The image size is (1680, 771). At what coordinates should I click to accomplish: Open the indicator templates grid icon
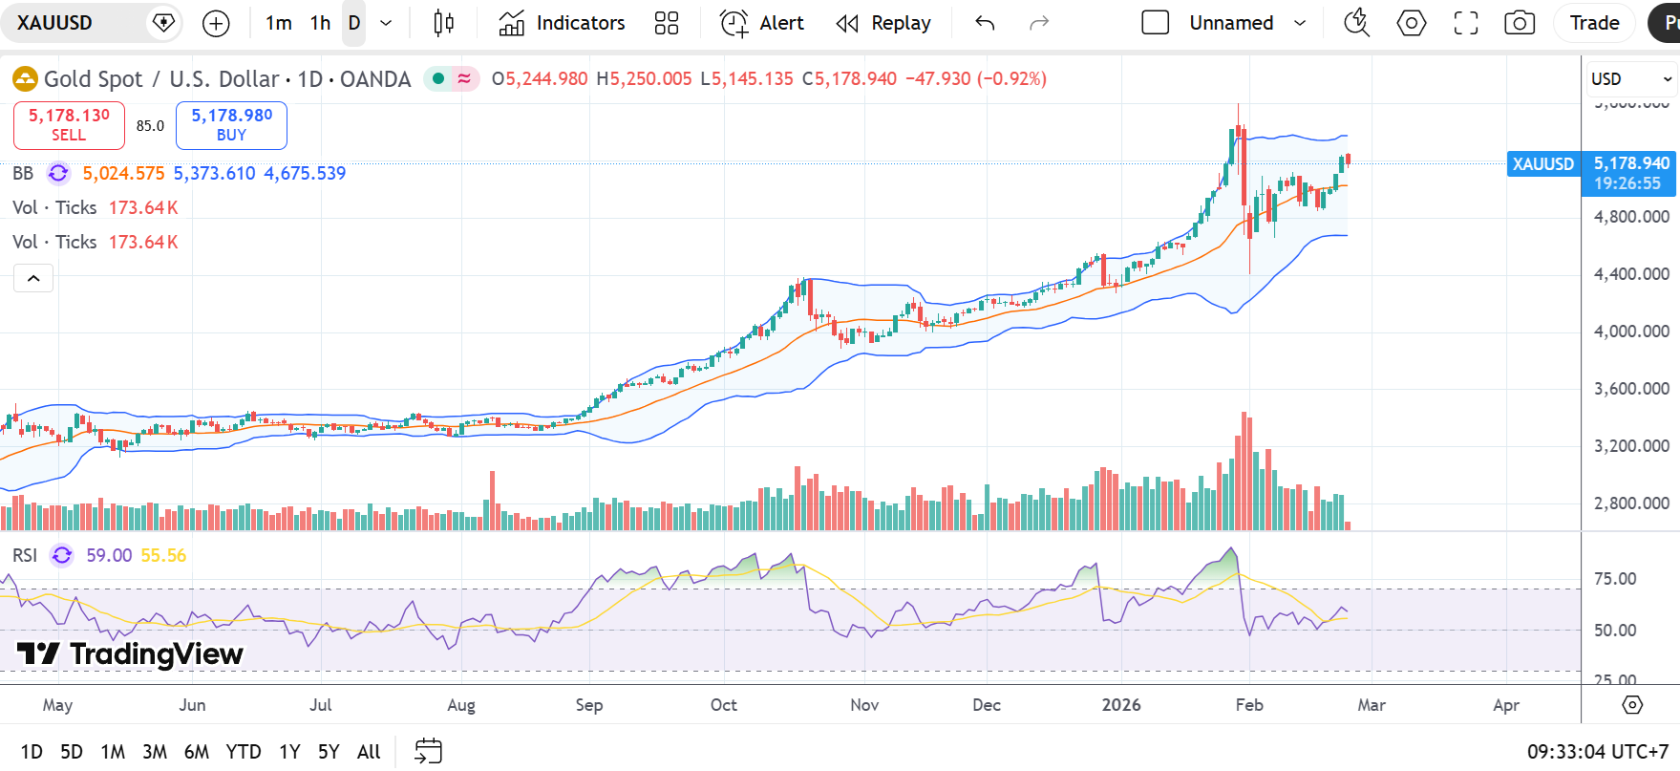(x=667, y=24)
